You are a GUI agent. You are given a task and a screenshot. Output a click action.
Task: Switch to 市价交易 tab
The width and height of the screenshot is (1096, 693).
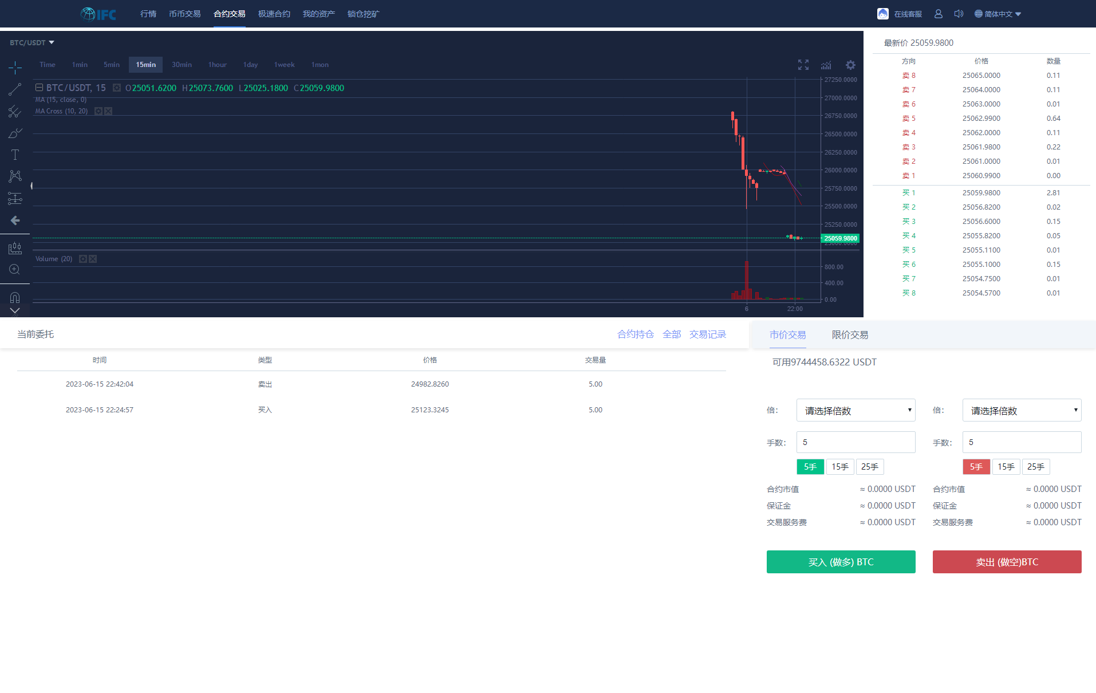pyautogui.click(x=787, y=335)
